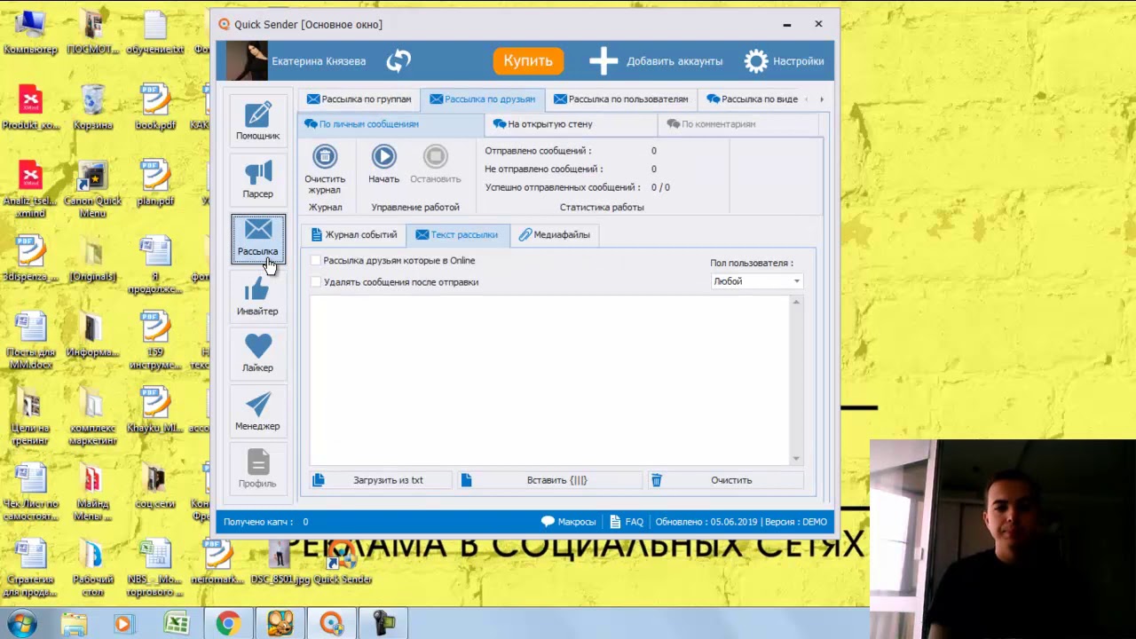This screenshot has width=1136, height=639.
Task: Click the orange Купить button
Action: pyautogui.click(x=528, y=60)
